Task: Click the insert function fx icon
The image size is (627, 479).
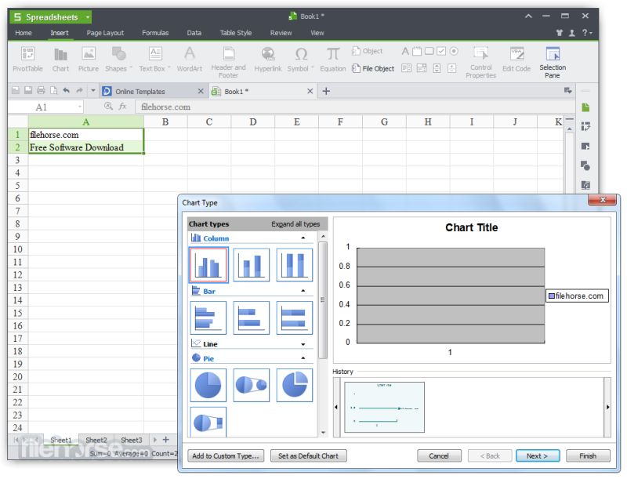Action: (122, 107)
